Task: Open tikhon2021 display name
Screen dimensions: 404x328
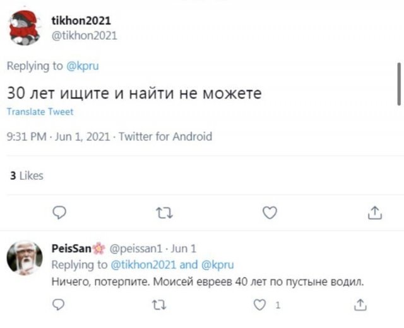Action: point(81,21)
